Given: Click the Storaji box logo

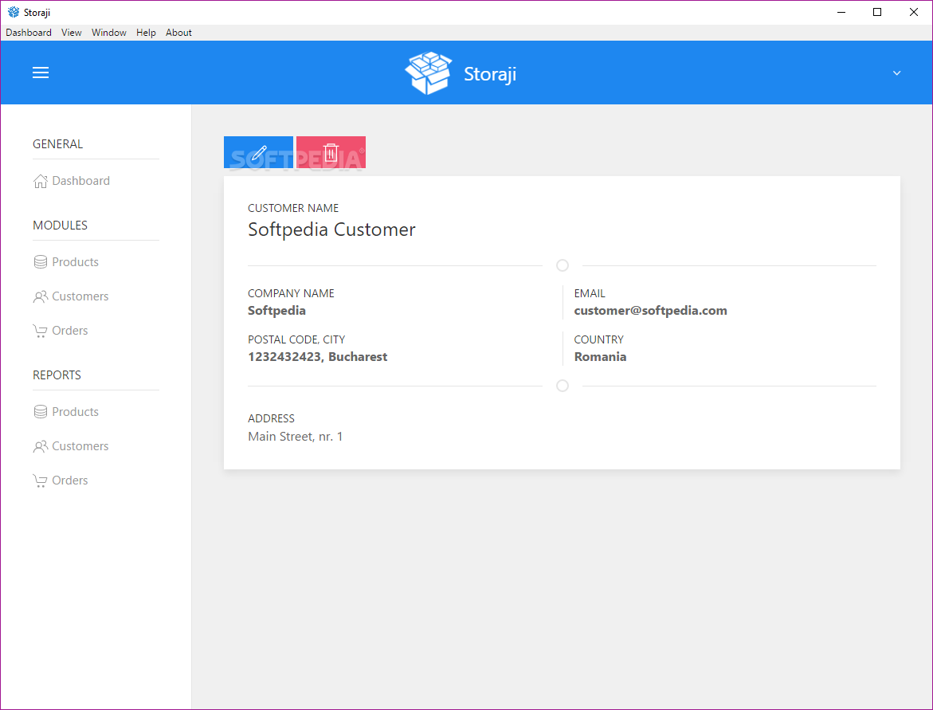Looking at the screenshot, I should [x=429, y=73].
